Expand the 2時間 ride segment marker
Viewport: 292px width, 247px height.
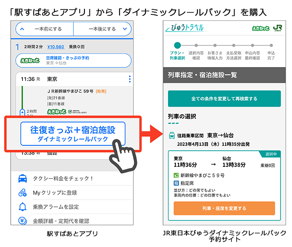coord(22,112)
